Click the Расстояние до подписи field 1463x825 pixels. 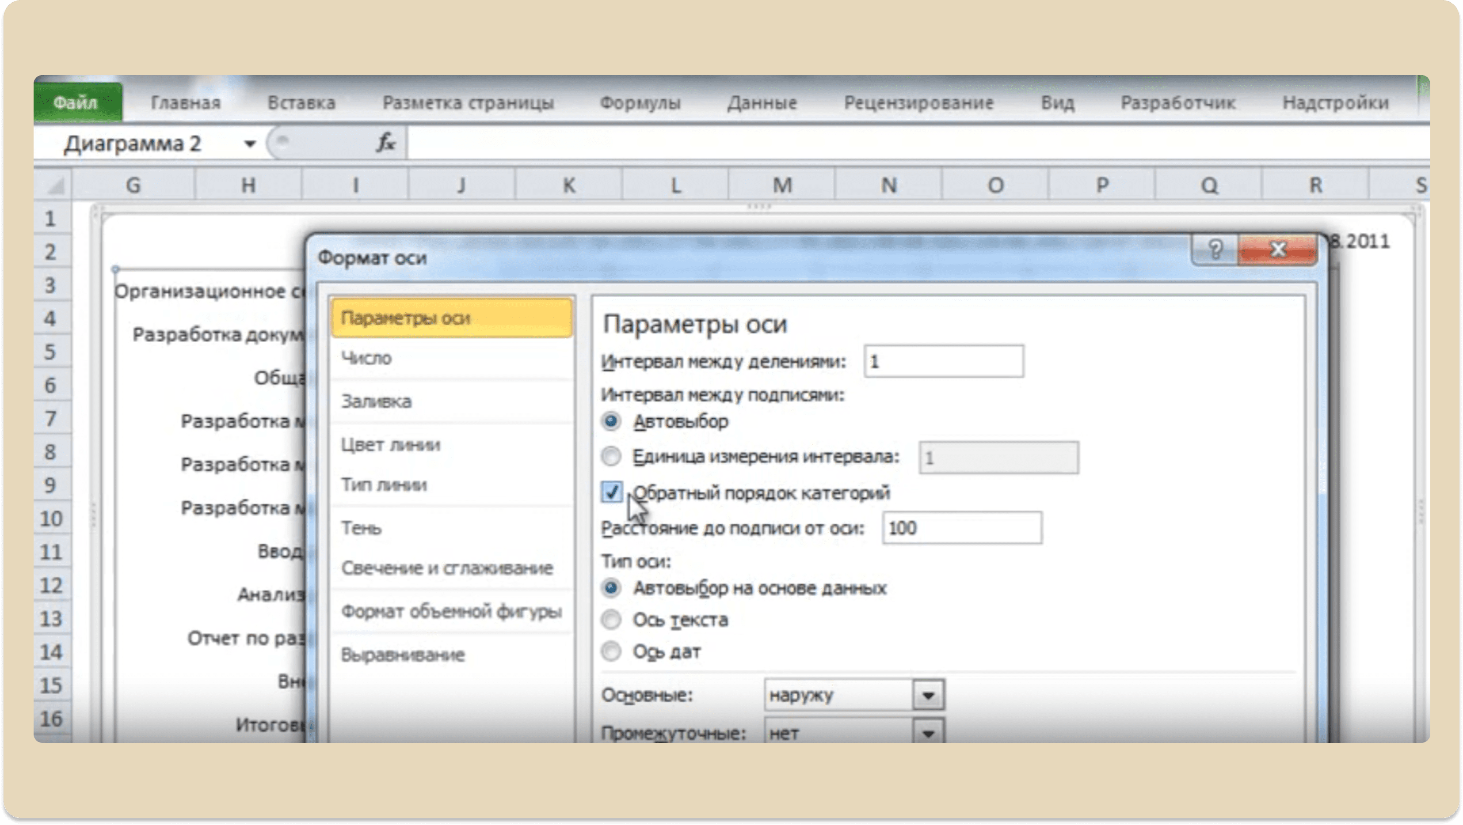point(962,528)
